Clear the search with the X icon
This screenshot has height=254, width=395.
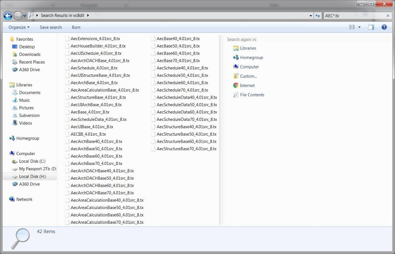[388, 15]
